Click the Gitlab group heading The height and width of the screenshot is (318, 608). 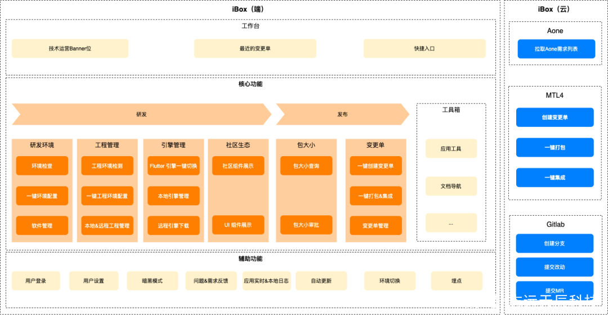pyautogui.click(x=555, y=224)
